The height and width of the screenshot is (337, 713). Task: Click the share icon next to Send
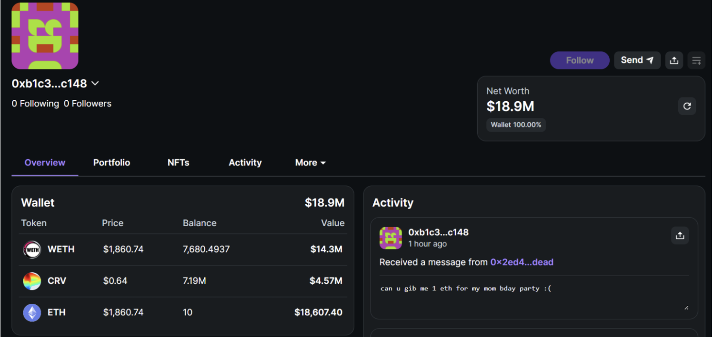674,60
